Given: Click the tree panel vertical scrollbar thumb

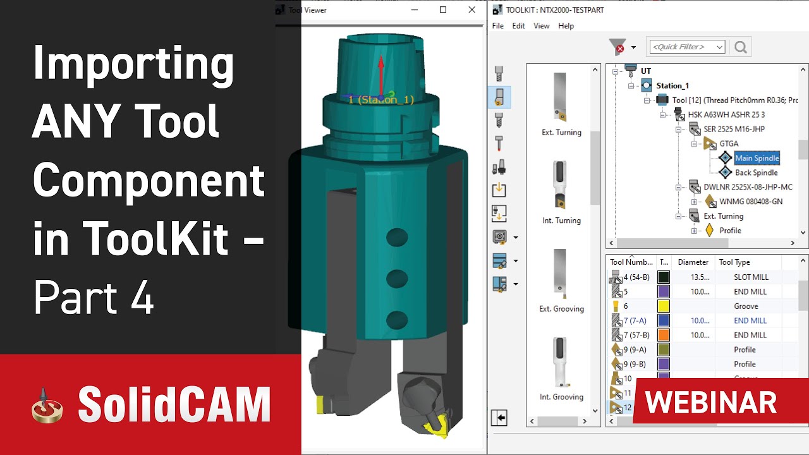Looking at the screenshot, I should point(803,150).
